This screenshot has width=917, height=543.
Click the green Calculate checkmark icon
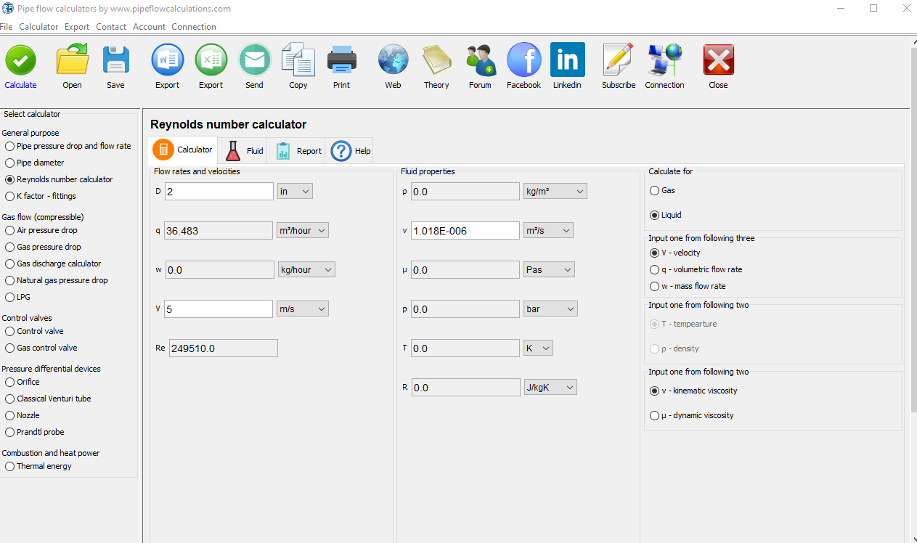coord(20,61)
